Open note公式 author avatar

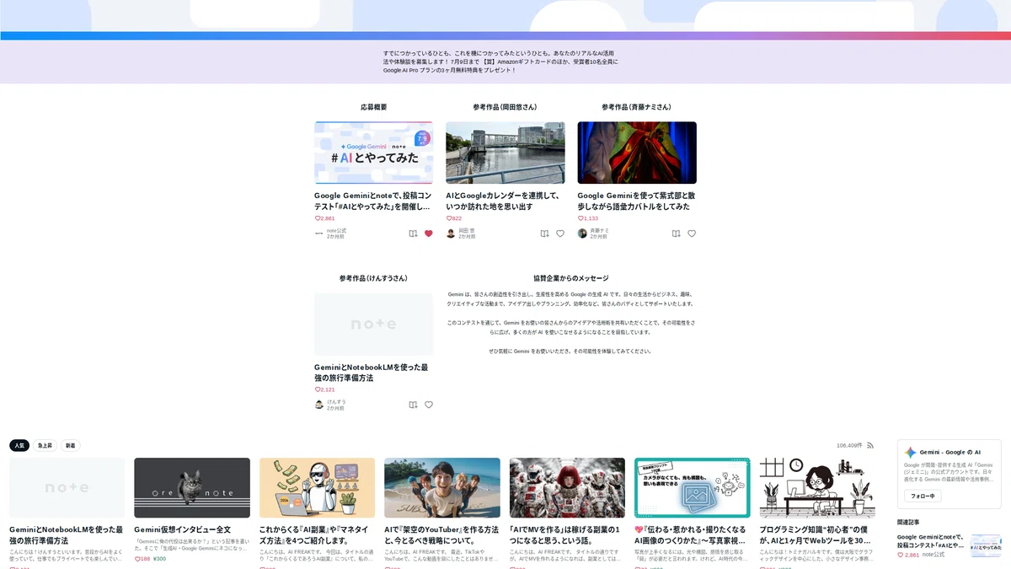(x=319, y=234)
